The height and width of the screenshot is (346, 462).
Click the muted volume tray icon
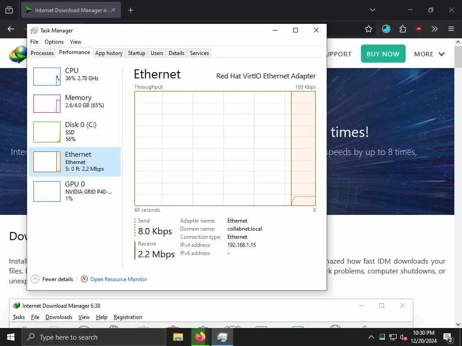point(403,337)
